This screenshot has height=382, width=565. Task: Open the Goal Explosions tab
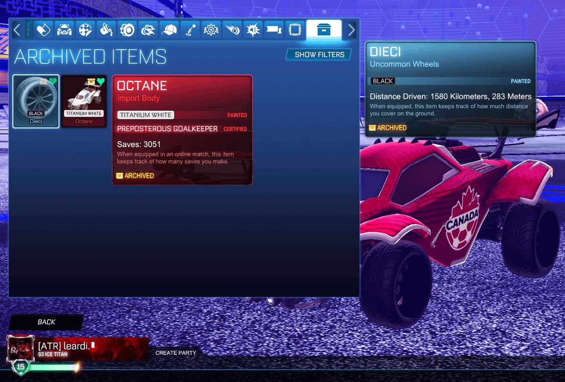coord(211,30)
